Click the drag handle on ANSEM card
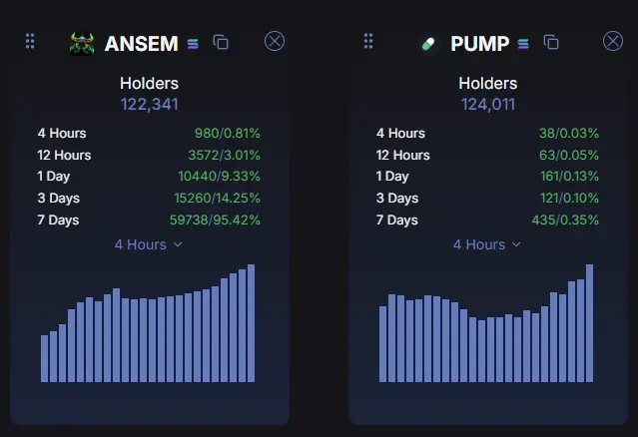Image resolution: width=638 pixels, height=437 pixels. click(30, 42)
